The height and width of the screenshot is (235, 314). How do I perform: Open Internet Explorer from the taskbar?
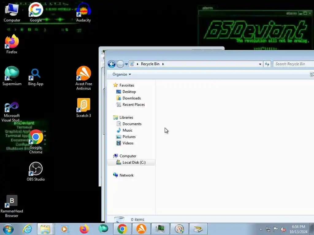[x=27, y=229]
